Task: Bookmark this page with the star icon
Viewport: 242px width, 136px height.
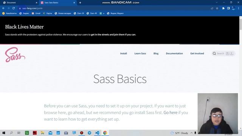Action: [x=217, y=8]
